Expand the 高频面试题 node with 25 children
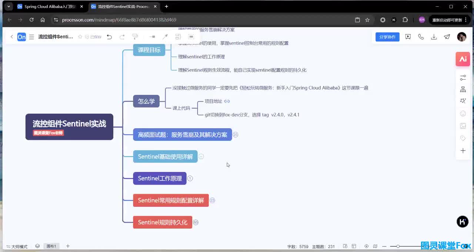 236,135
